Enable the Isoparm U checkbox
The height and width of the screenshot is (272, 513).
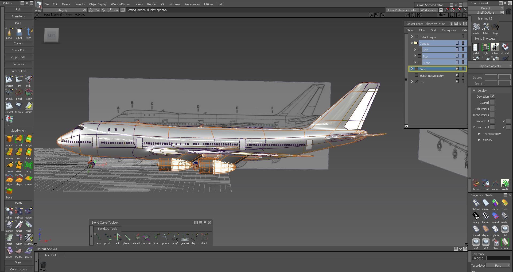(492, 121)
